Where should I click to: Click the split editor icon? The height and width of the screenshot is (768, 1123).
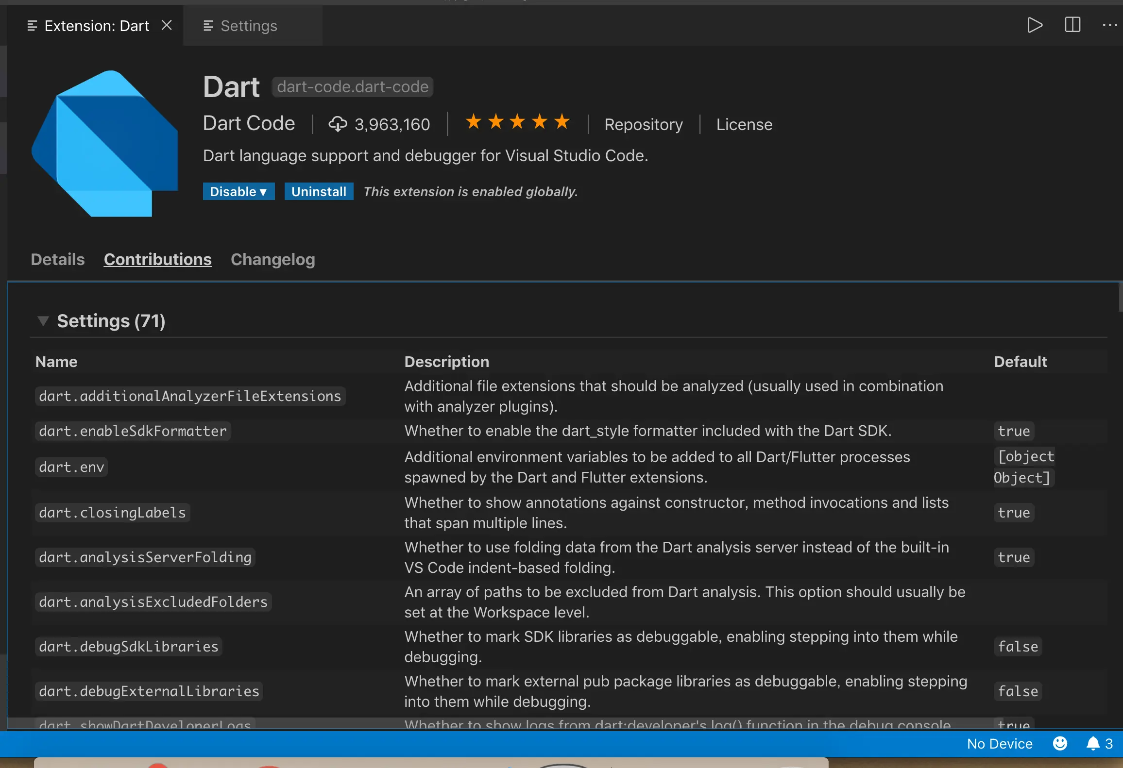click(x=1072, y=25)
